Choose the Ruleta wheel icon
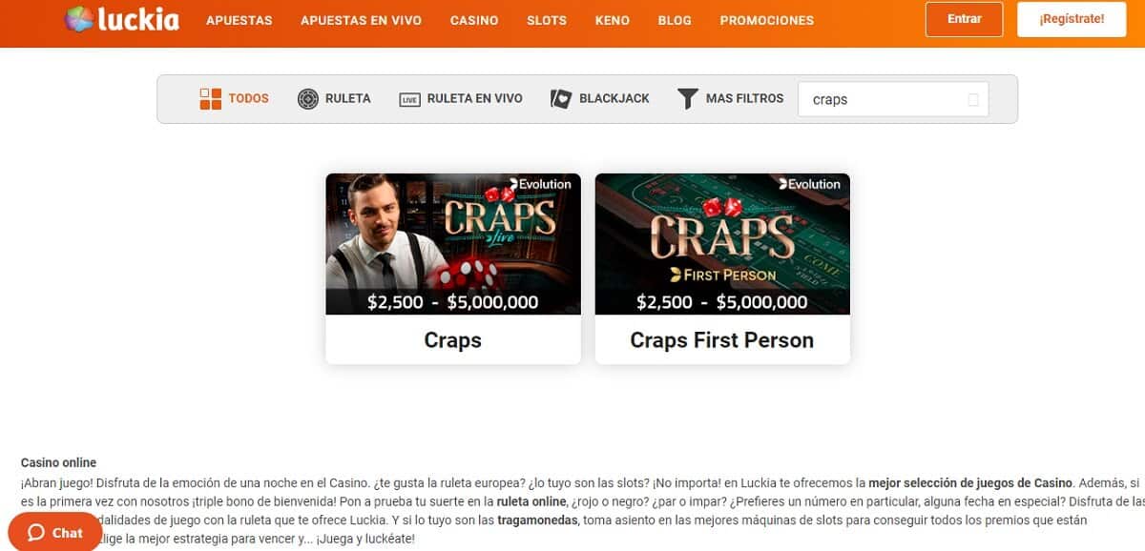The height and width of the screenshot is (551, 1145). point(307,98)
